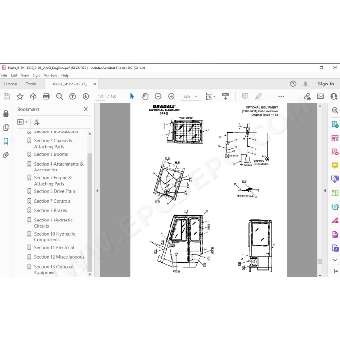Select the Highlight text pen tool
Screen dimensions: 340x340
[258, 96]
